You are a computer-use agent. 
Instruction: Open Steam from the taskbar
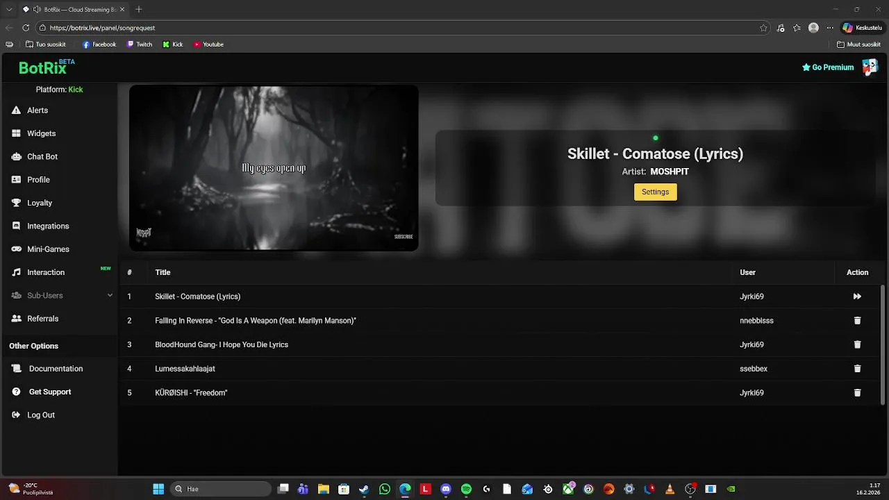coord(364,489)
